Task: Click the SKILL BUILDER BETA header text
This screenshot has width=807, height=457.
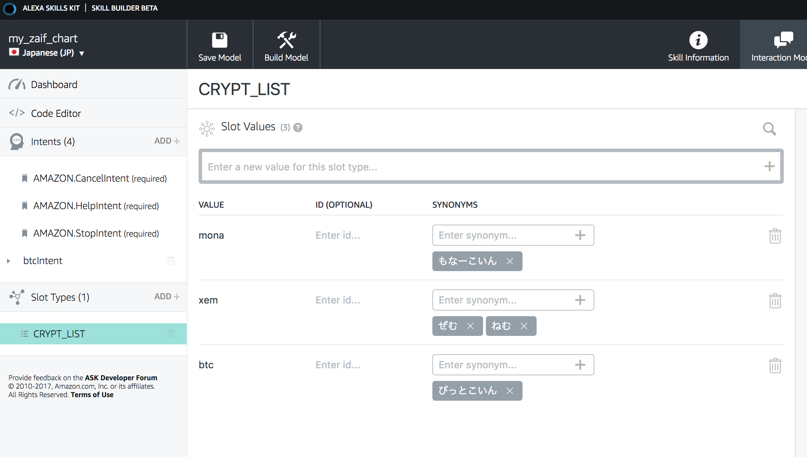Action: [x=125, y=8]
